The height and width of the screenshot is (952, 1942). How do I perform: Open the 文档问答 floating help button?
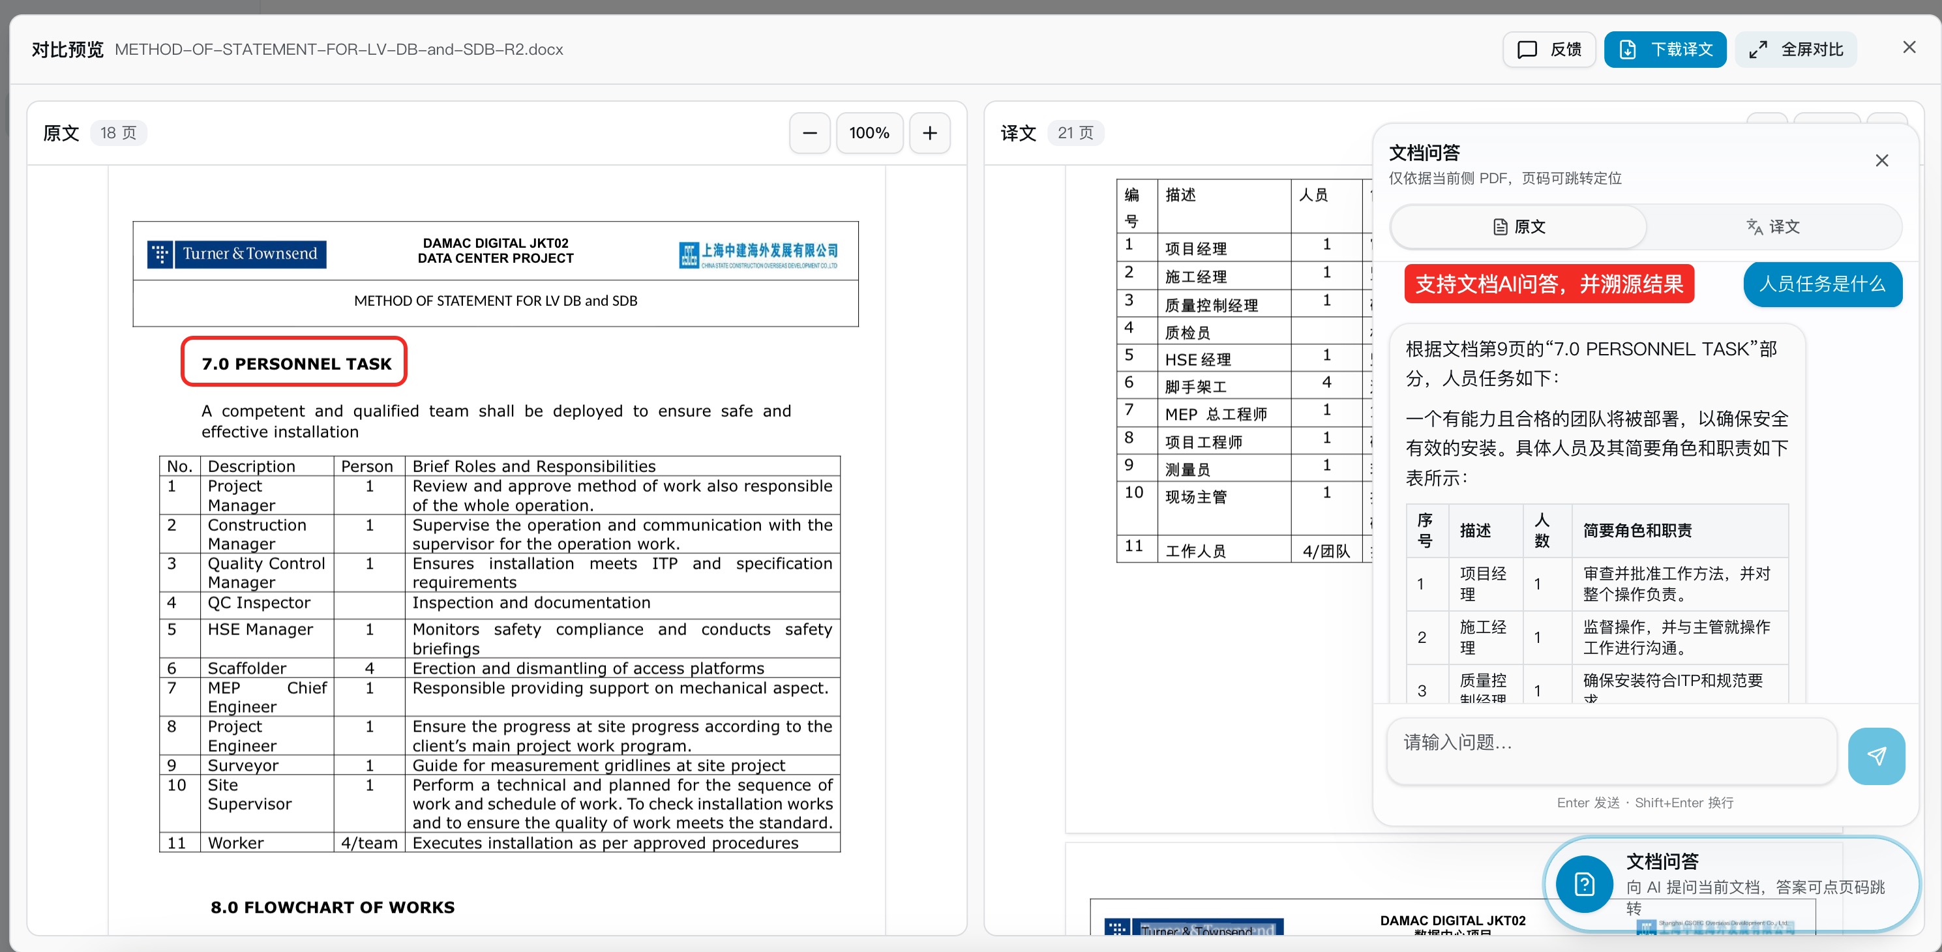click(x=1731, y=885)
